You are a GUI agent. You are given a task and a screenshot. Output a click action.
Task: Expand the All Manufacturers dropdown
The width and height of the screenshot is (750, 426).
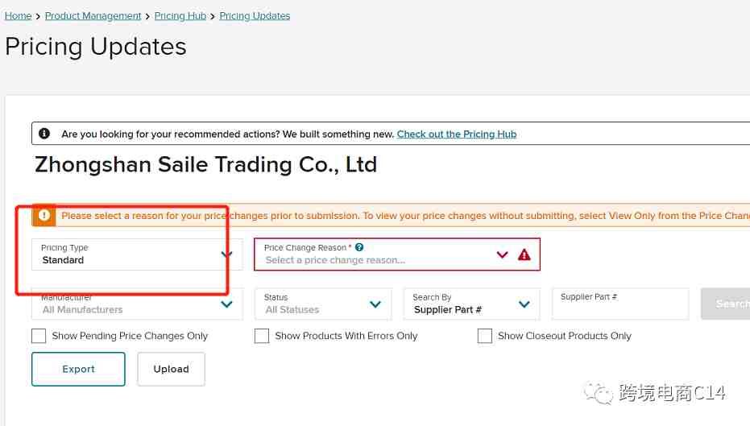(137, 304)
